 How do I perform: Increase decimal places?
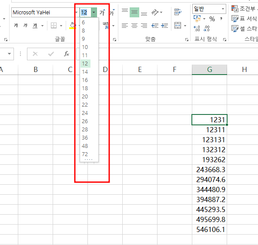[x=197, y=29]
